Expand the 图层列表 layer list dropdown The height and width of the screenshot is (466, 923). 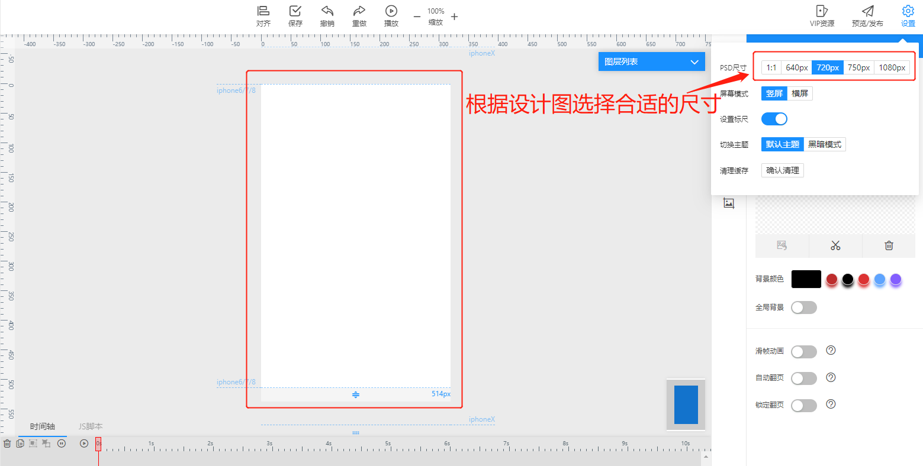tap(652, 62)
